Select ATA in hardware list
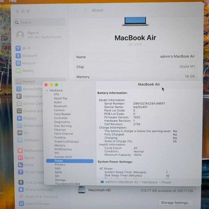The height and width of the screenshot is (209, 209). pos(56,94)
